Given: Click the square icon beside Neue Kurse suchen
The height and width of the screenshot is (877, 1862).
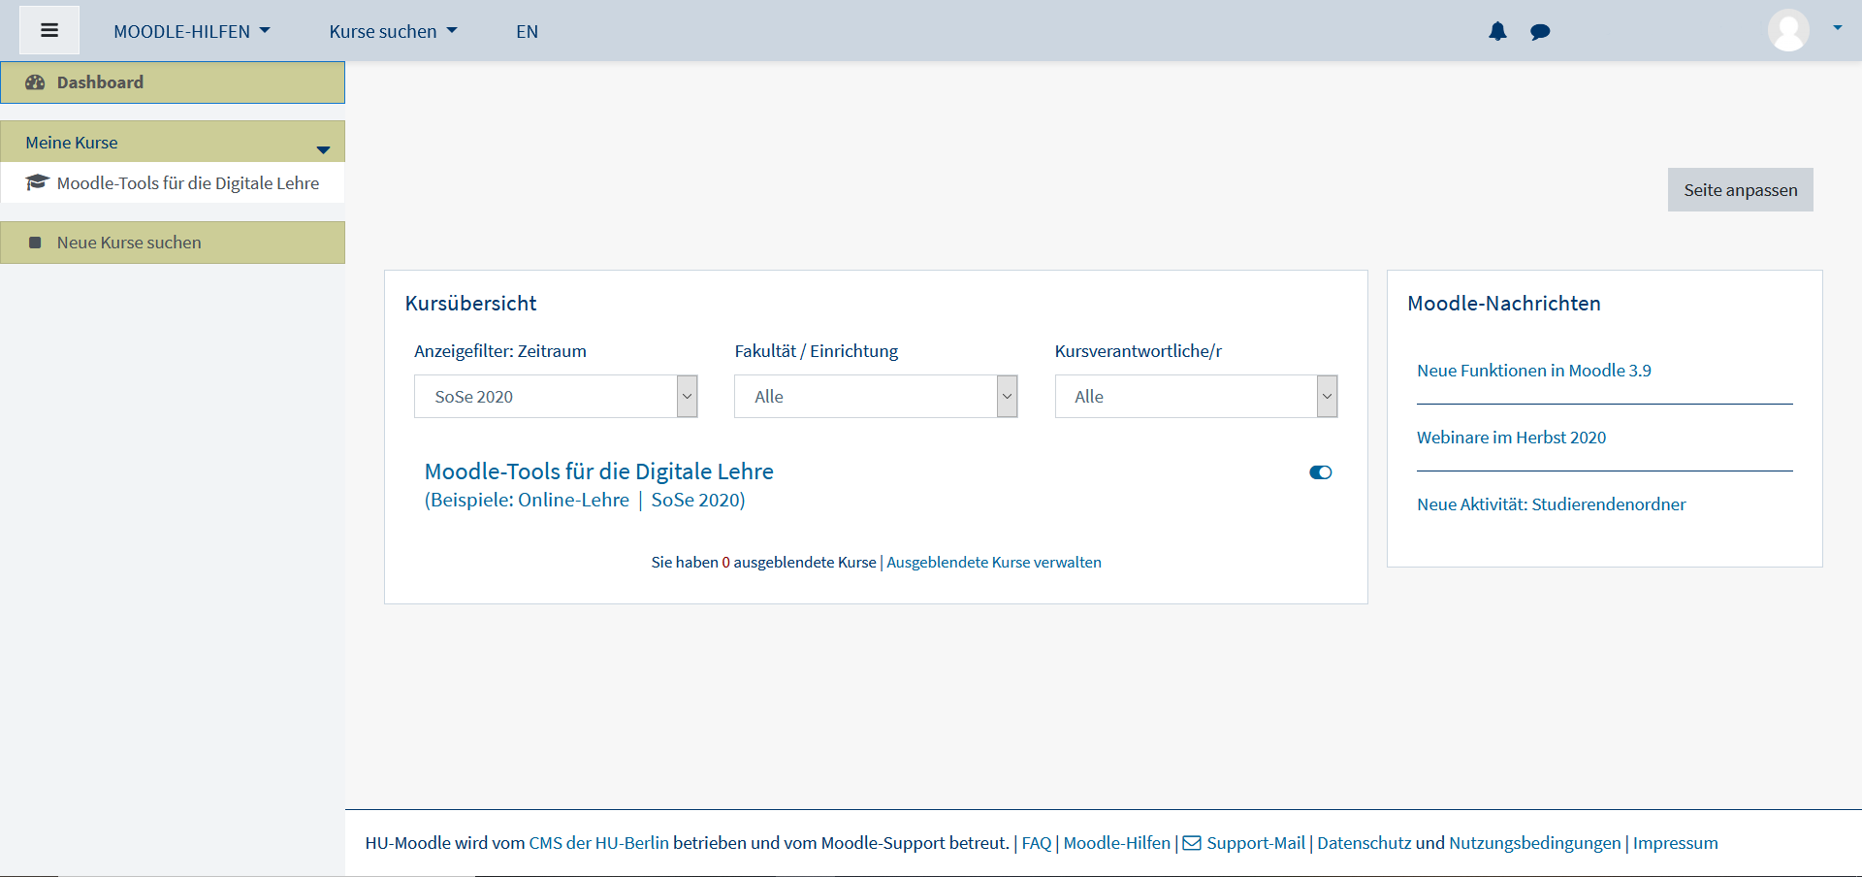Looking at the screenshot, I should 35,243.
